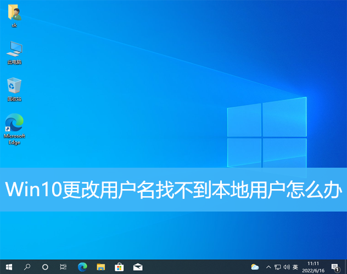Click the Win10 更改用户名 banner title

173,190
